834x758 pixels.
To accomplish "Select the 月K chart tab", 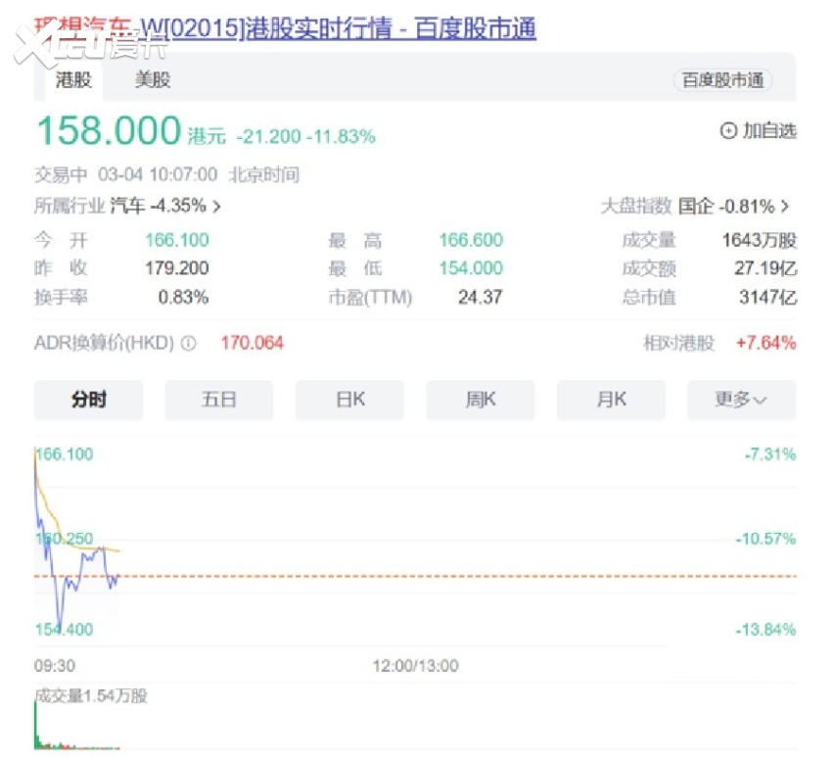I will pyautogui.click(x=611, y=400).
